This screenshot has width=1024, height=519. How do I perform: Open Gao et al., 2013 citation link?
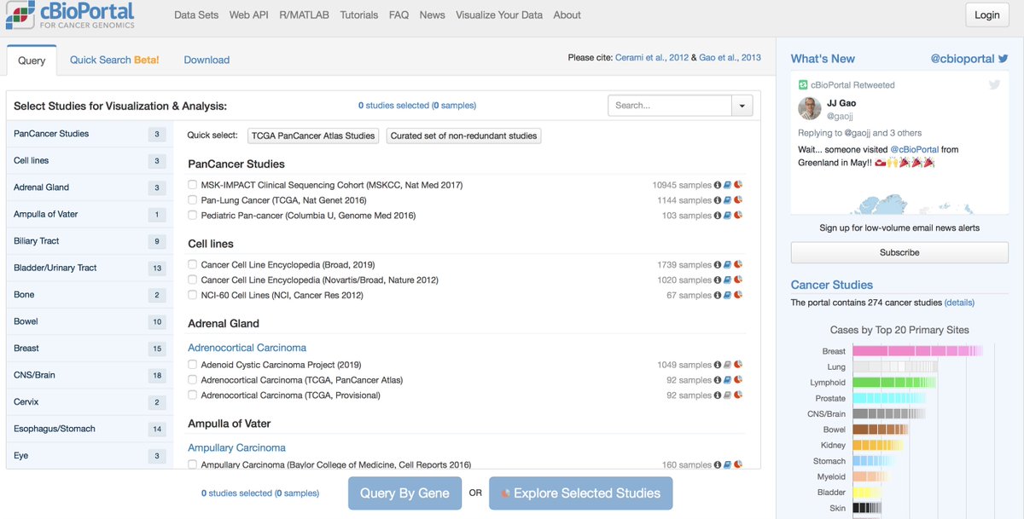click(x=730, y=58)
